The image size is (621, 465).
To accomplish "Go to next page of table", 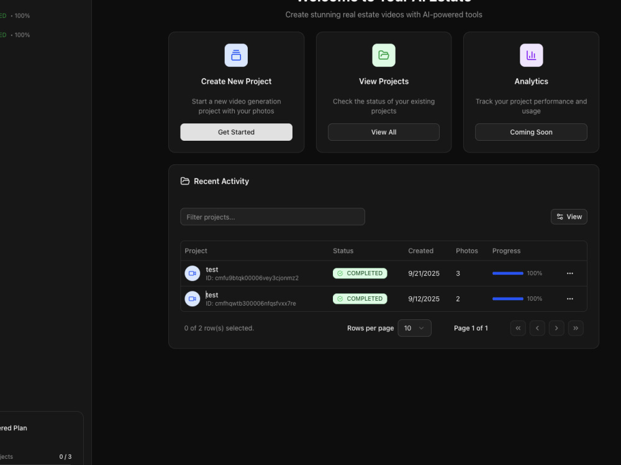I will [556, 328].
